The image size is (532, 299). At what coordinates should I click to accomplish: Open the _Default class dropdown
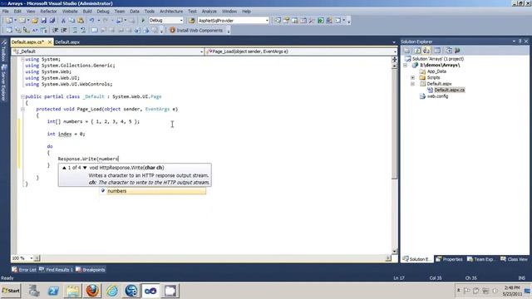click(x=107, y=51)
